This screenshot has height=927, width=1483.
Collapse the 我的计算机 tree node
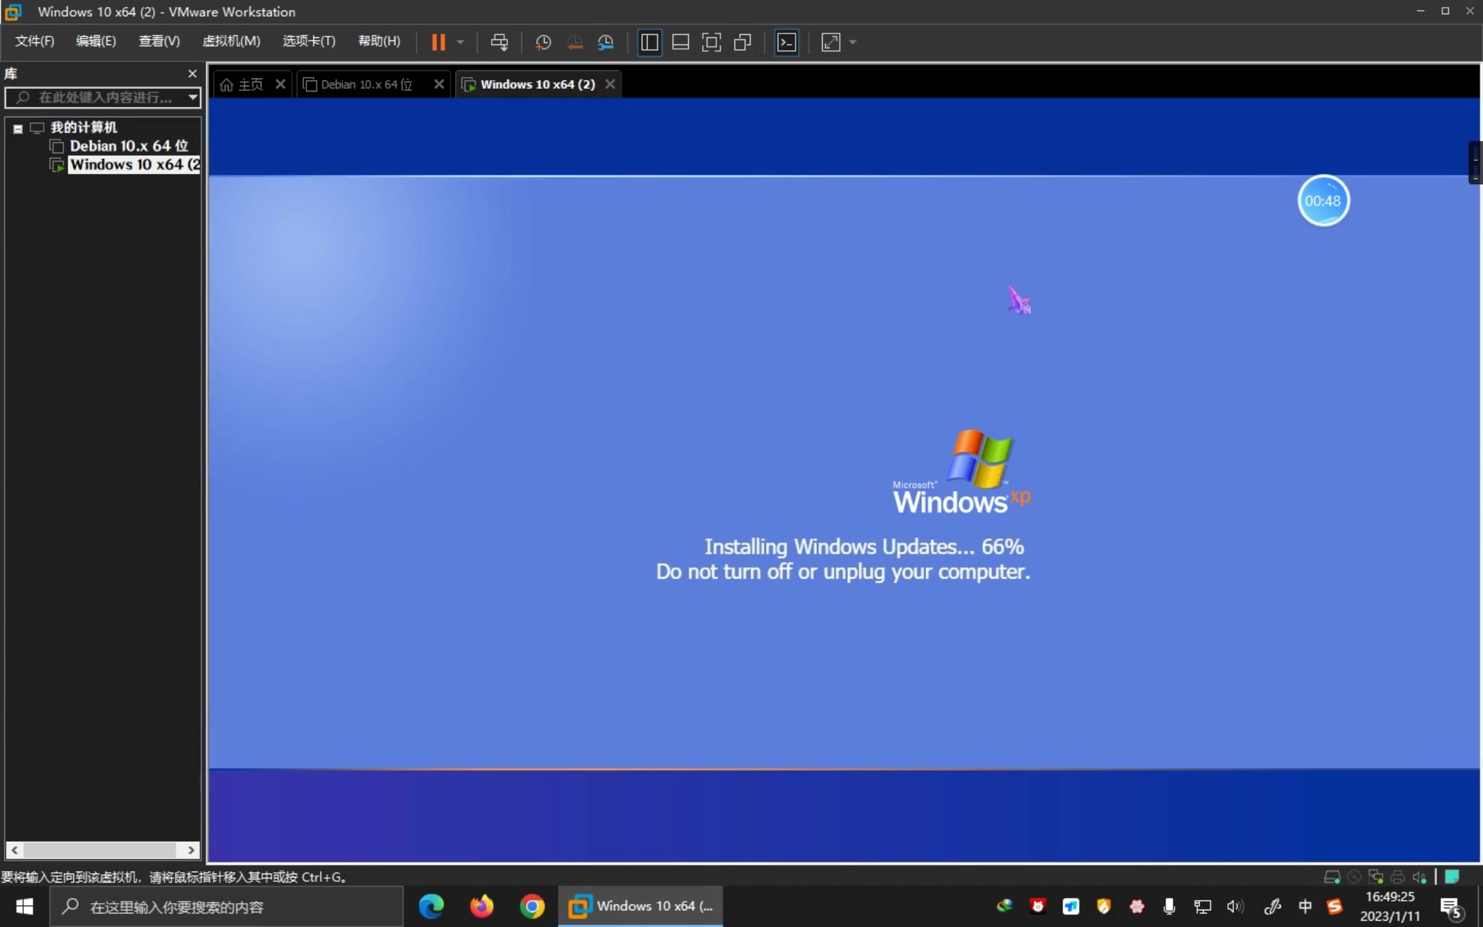click(x=17, y=127)
